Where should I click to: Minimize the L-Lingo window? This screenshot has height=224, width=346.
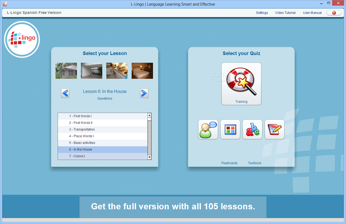click(321, 3)
